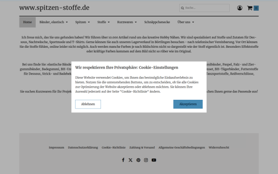This screenshot has width=278, height=174.
Task: Click the search magnifier icon
Action: tap(183, 8)
